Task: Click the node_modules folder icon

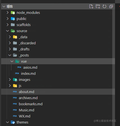Action: pyautogui.click(x=13, y=13)
